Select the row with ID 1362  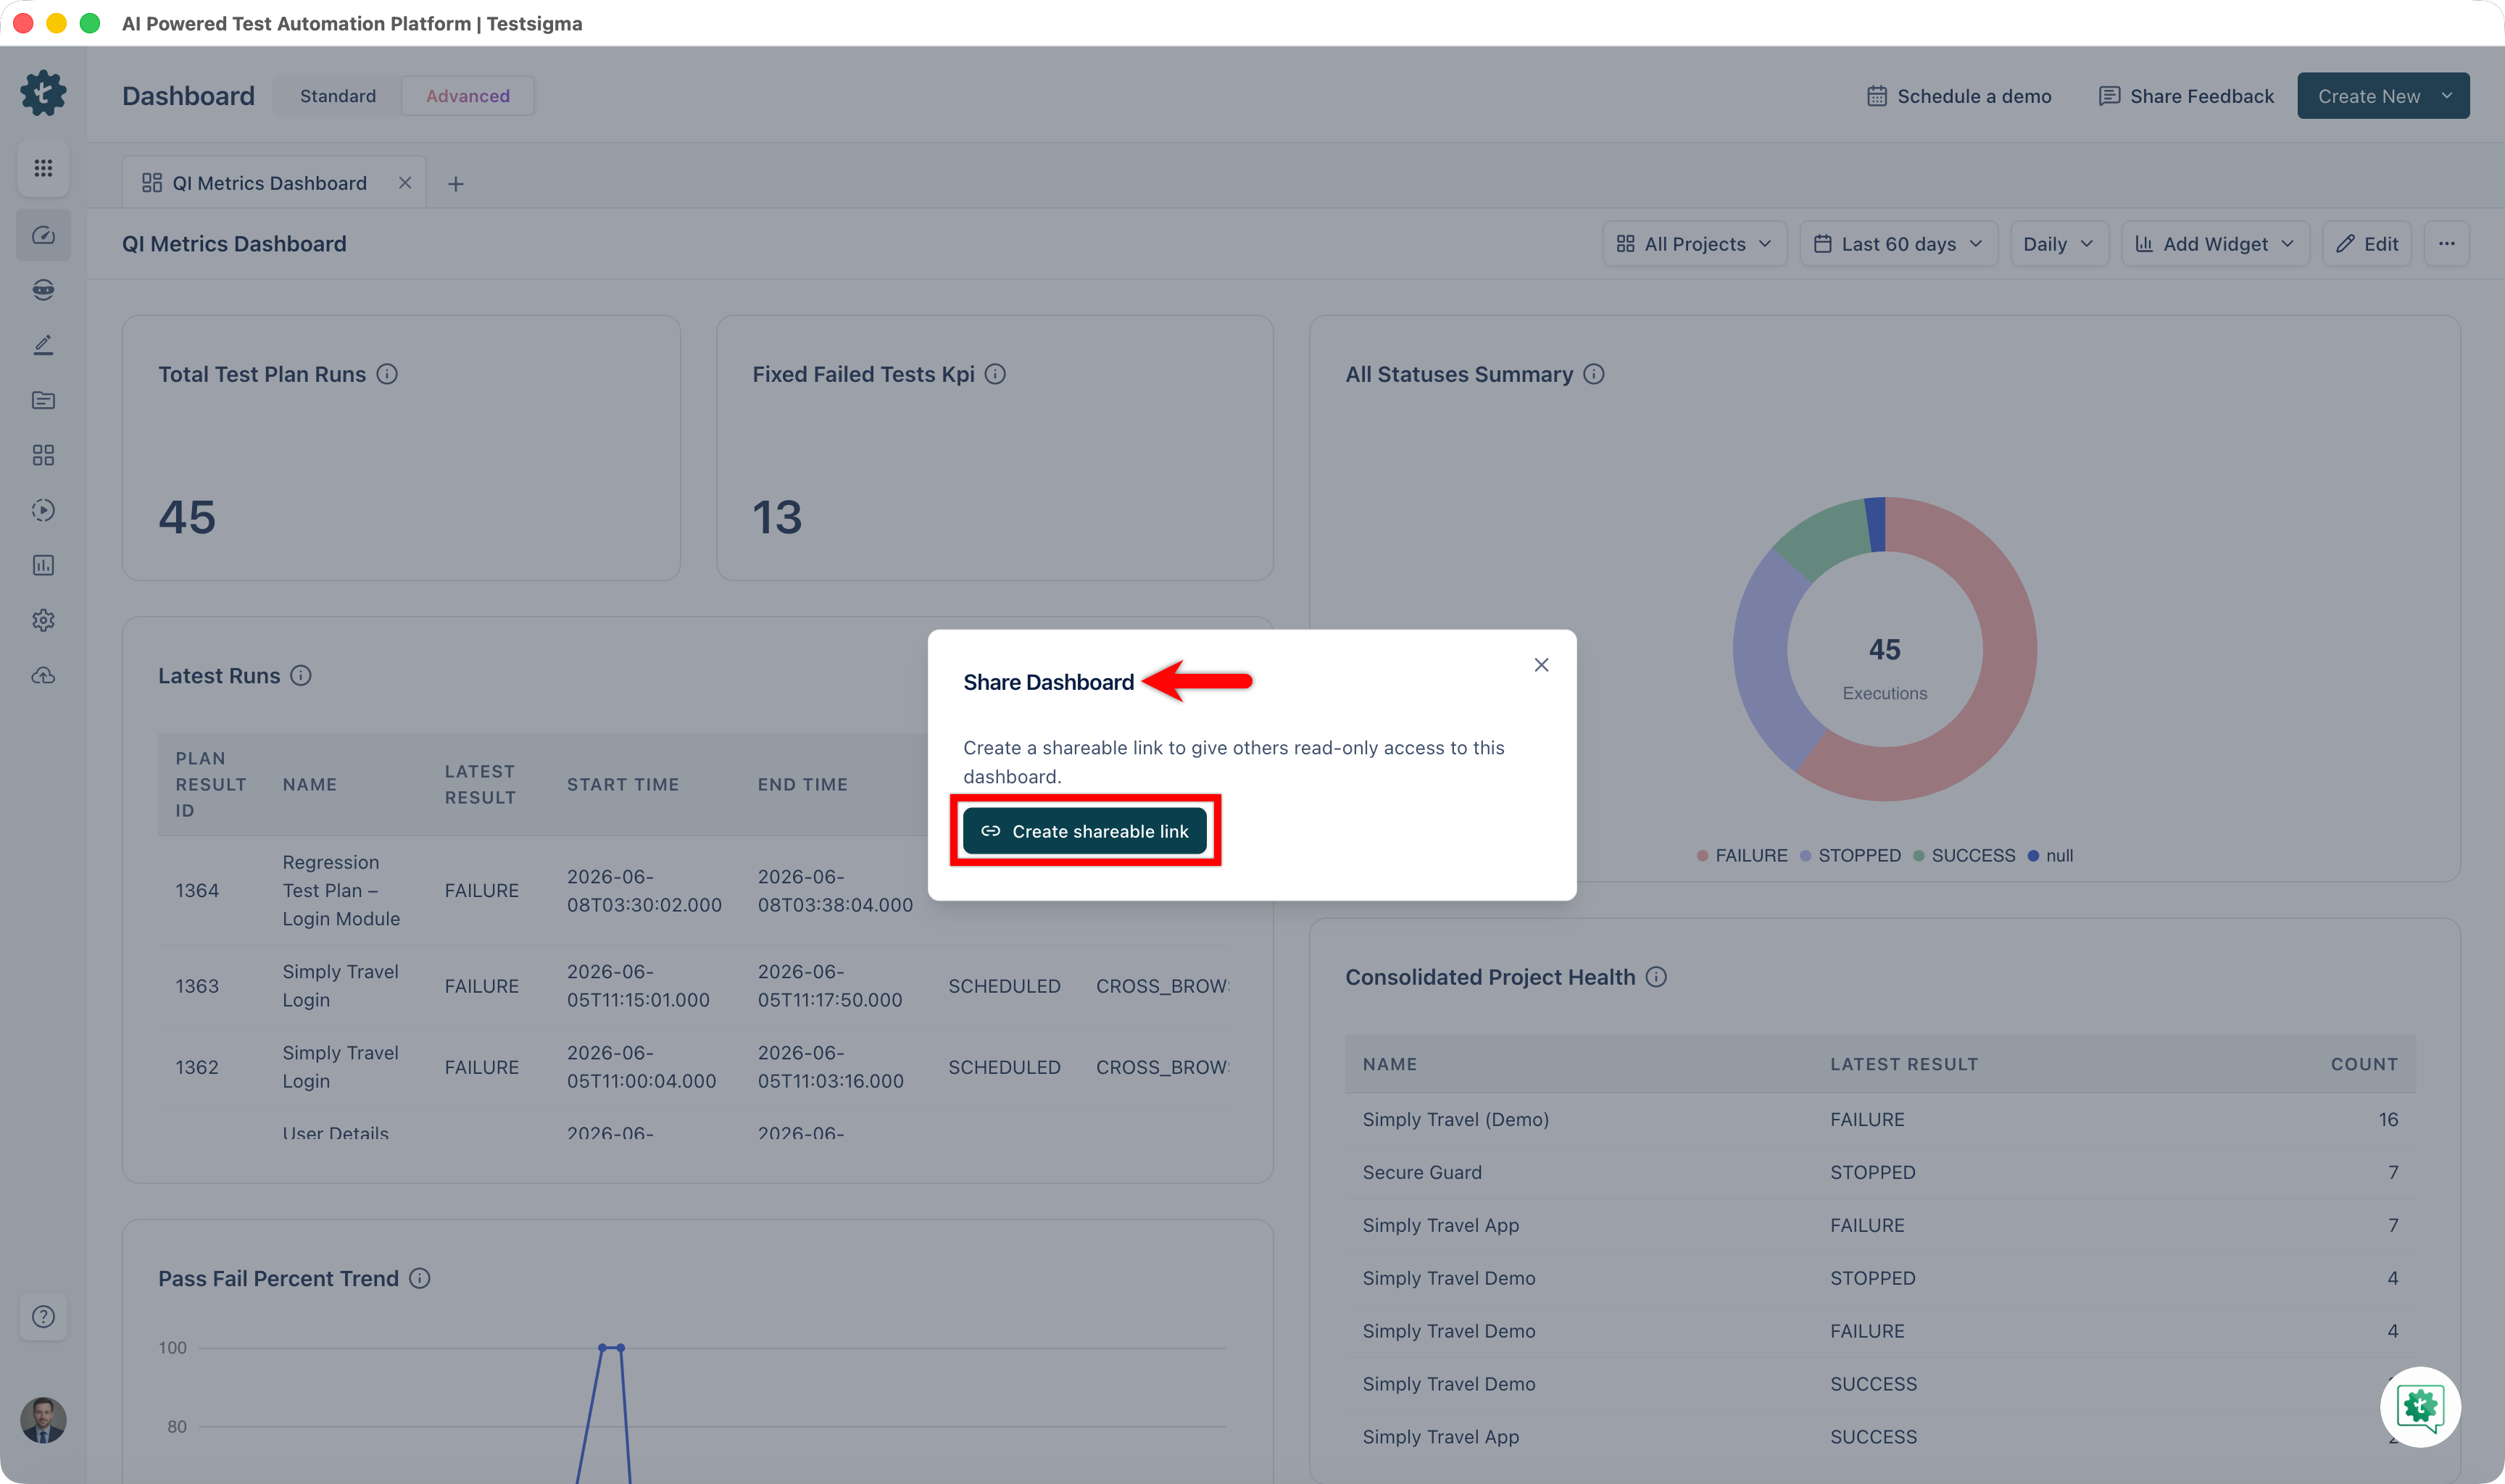click(693, 1067)
